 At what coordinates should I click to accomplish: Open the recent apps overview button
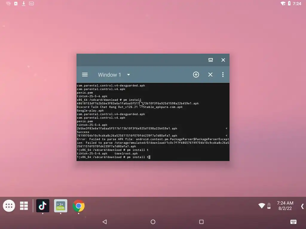click(x=201, y=222)
